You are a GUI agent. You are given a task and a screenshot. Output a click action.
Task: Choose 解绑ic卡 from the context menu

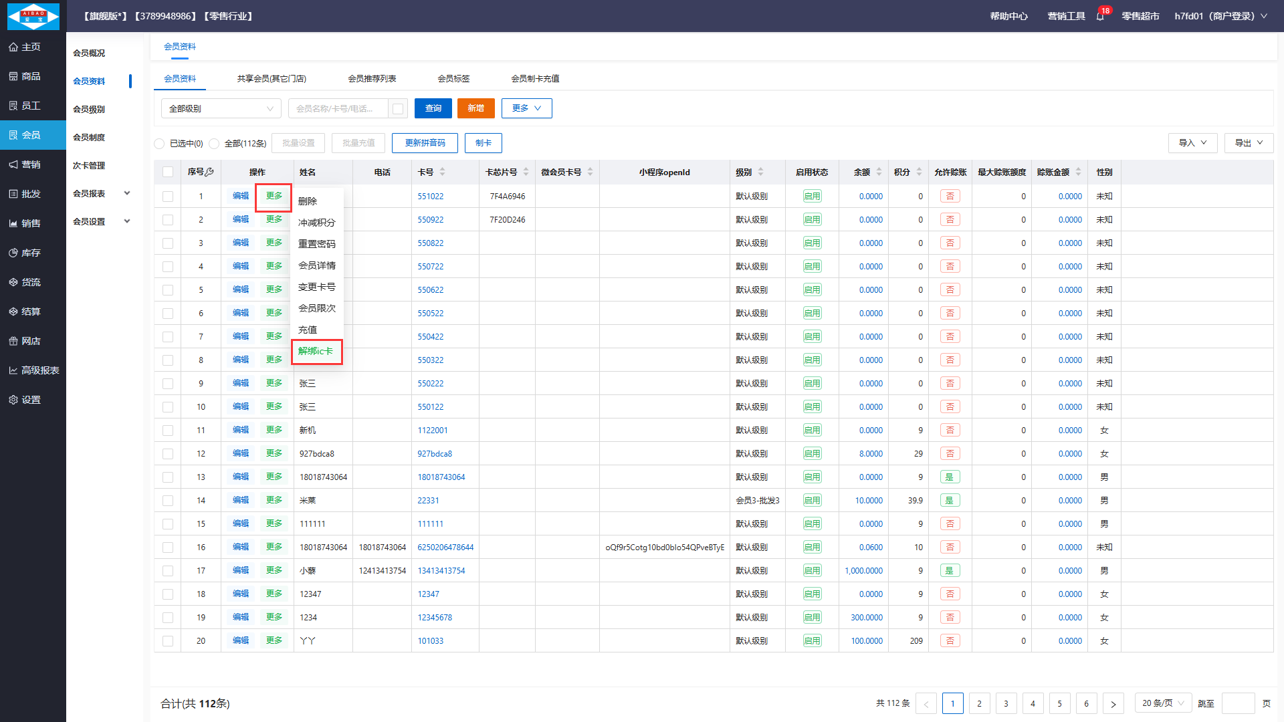(x=316, y=352)
